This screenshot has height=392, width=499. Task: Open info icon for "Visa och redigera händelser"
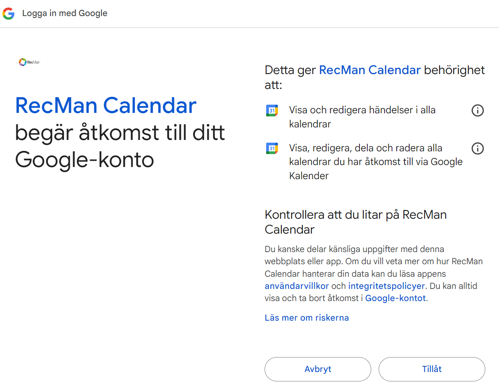(x=477, y=111)
